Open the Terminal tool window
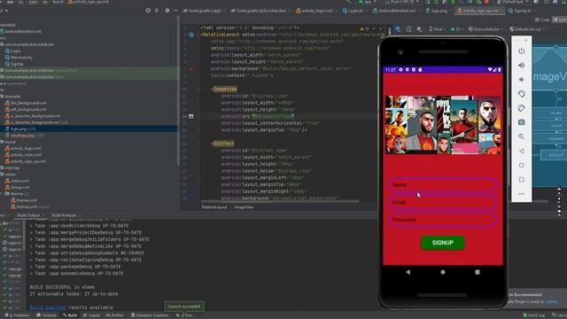567x319 pixels. [46, 315]
